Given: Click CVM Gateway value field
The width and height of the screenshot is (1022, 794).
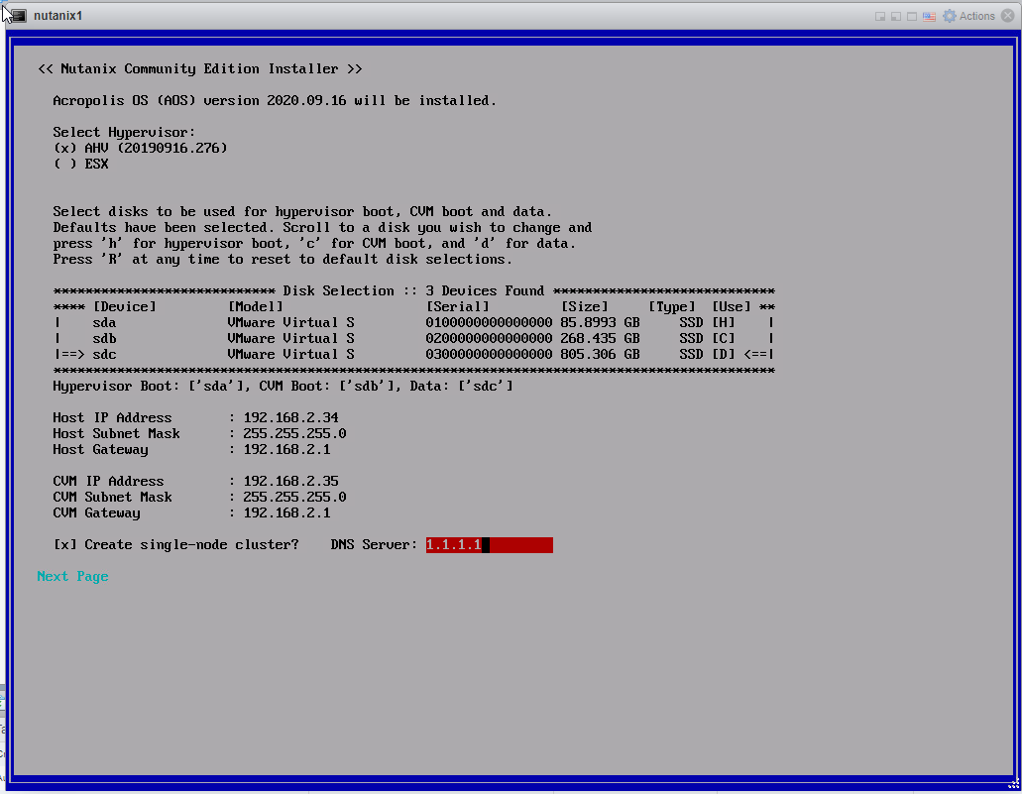Looking at the screenshot, I should tap(286, 513).
